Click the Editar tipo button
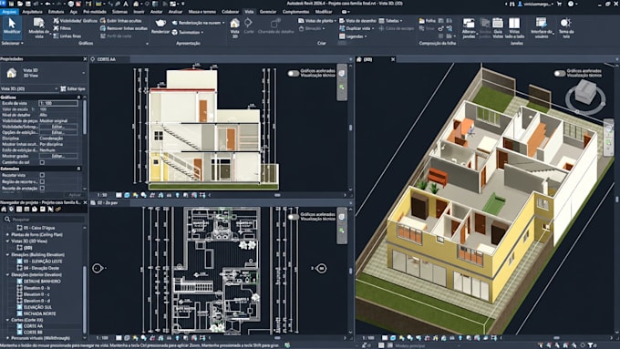Screen dimensions: 620x349 [x=73, y=89]
